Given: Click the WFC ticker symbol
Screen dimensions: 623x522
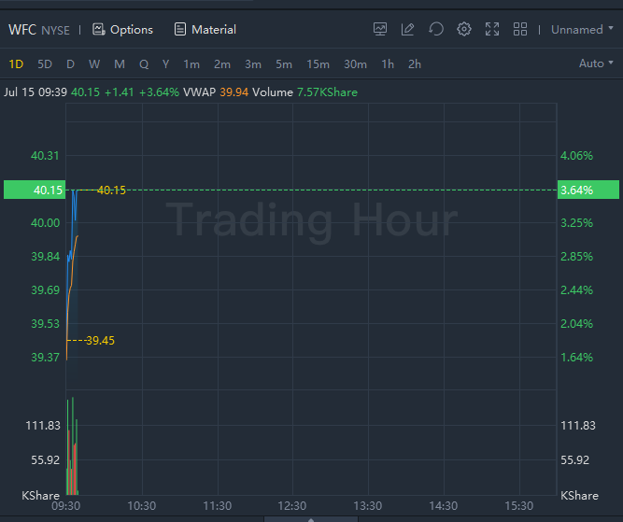Looking at the screenshot, I should point(22,30).
